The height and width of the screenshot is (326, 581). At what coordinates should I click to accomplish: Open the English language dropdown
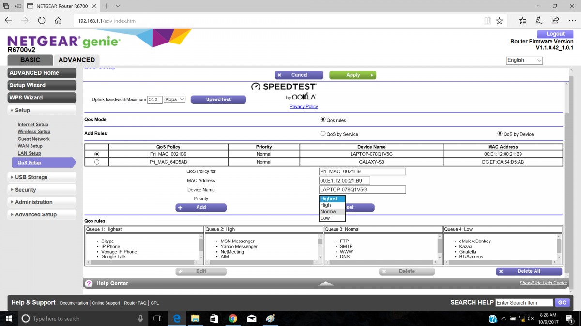[524, 60]
